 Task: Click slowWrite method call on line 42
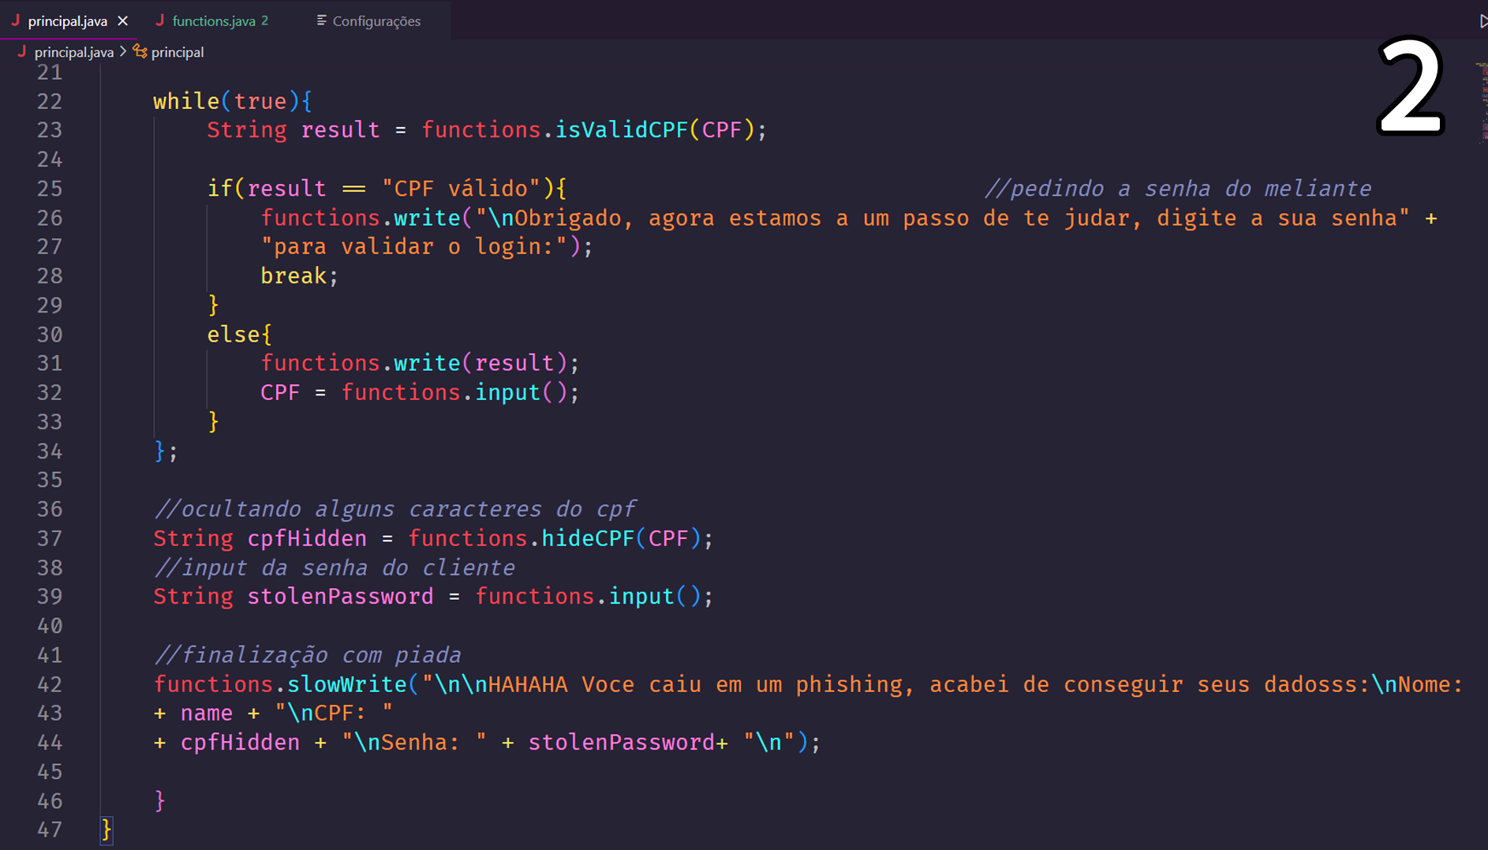tap(346, 684)
